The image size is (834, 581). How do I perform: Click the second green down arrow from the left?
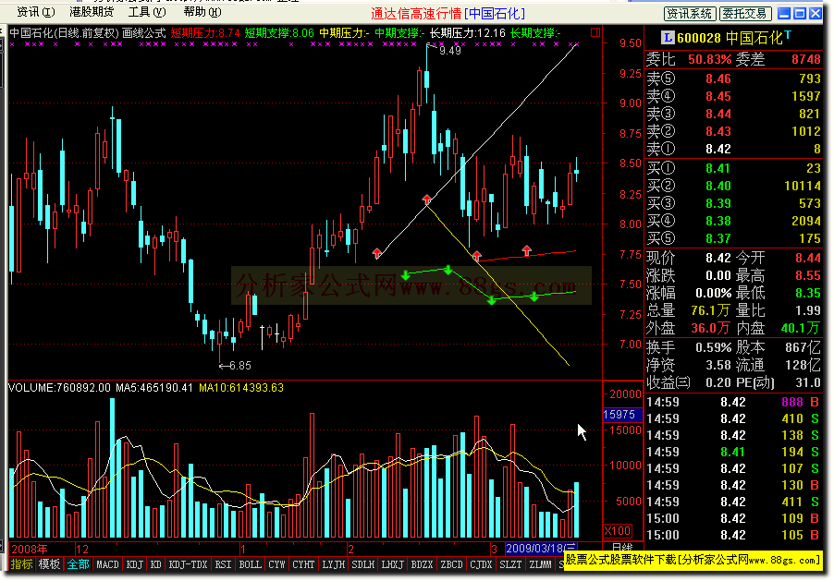click(448, 270)
